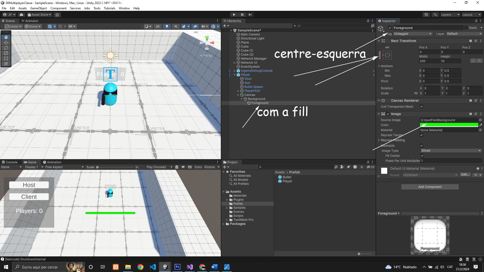Open the anchor presets box
Viewport: 484px width, 272px height.
point(387,55)
